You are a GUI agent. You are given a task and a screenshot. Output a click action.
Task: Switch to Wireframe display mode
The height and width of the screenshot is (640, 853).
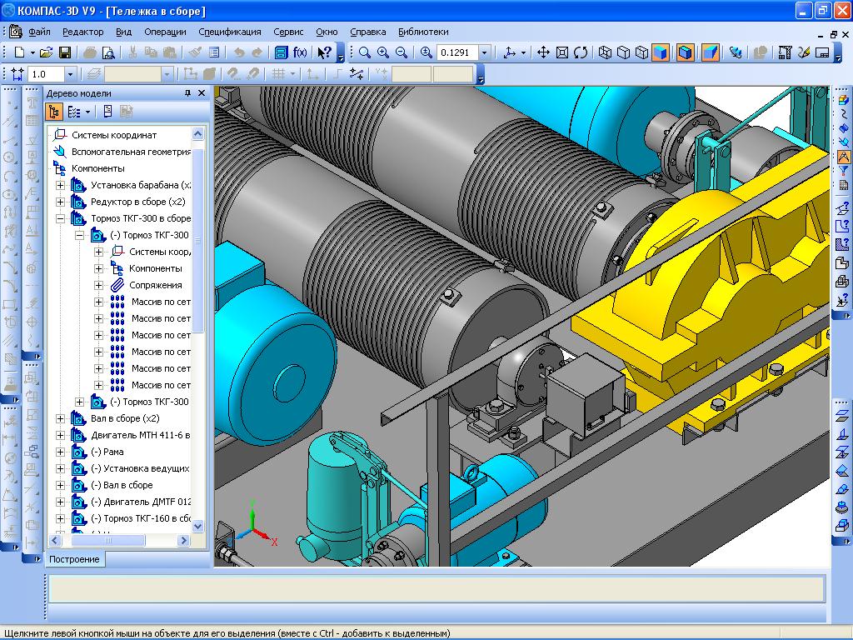point(605,52)
